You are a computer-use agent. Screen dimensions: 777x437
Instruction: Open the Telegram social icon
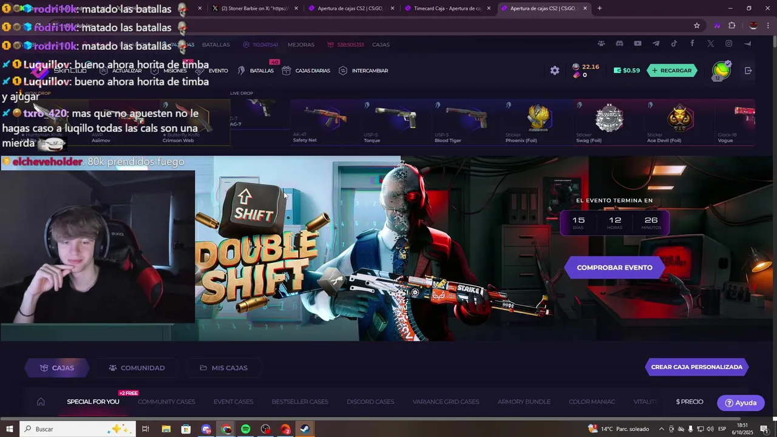coord(656,44)
